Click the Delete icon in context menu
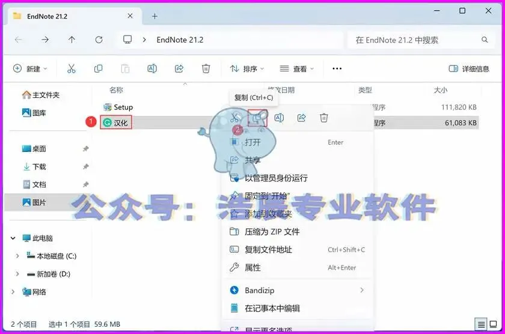505x334 pixels. click(x=324, y=118)
